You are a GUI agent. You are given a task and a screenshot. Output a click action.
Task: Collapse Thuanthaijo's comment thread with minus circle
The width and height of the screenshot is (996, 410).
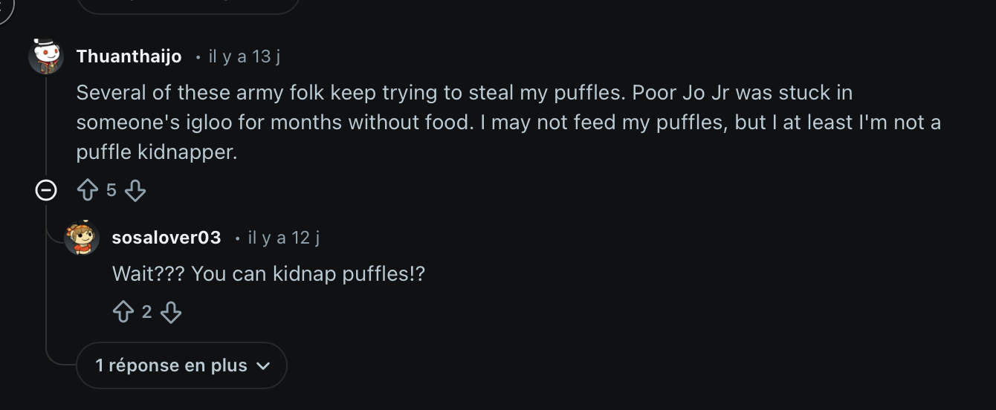point(46,191)
